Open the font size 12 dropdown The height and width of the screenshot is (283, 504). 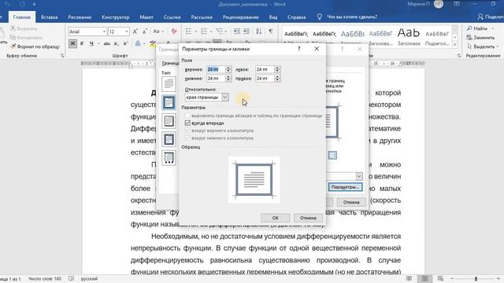[x=127, y=31]
